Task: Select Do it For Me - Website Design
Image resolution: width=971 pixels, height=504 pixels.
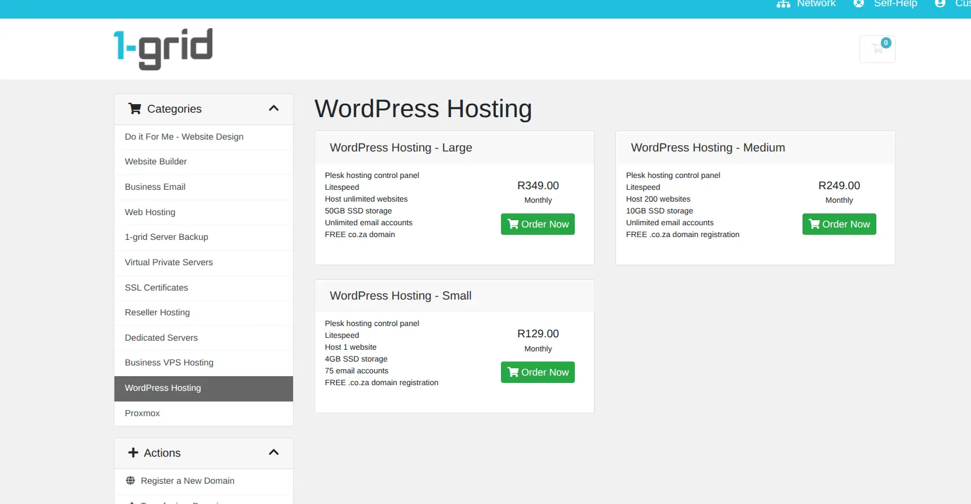Action: pos(203,137)
